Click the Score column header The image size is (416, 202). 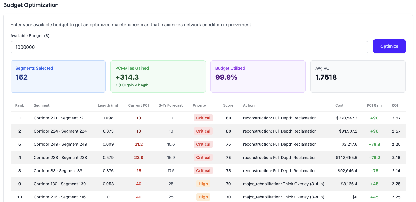[x=228, y=105]
